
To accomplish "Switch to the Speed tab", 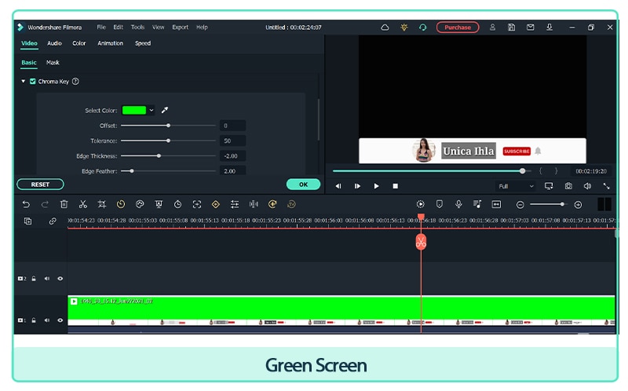I will [143, 43].
